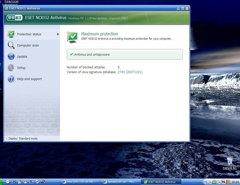
Task: Open virus signature database version 2740 link
Action: (x=130, y=72)
